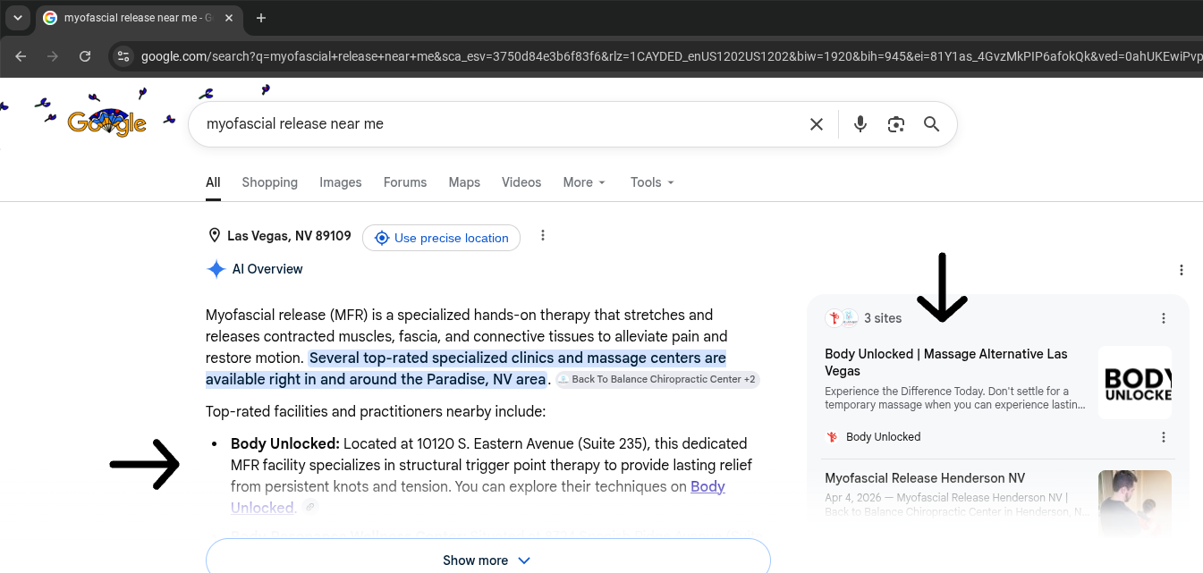Open AI Overview three-dot options menu
The height and width of the screenshot is (573, 1203).
(1182, 270)
